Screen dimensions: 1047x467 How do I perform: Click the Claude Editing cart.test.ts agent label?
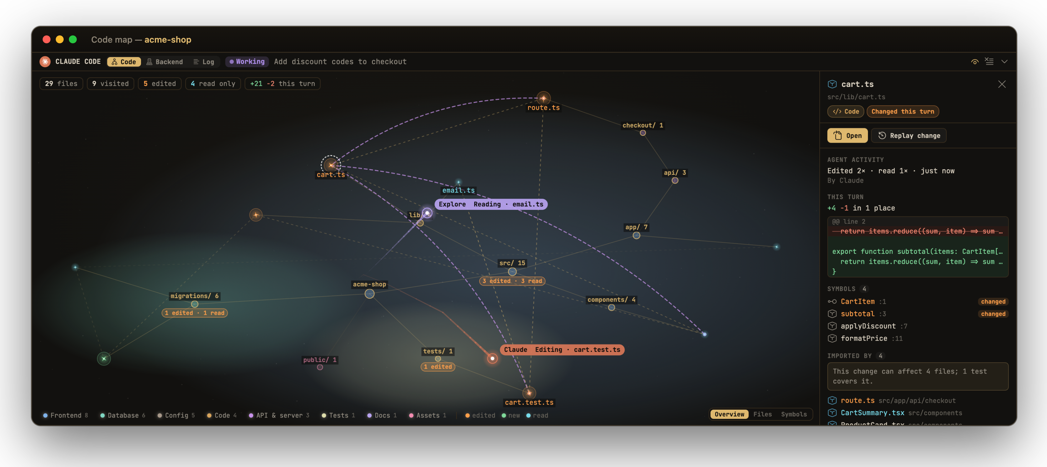point(562,350)
